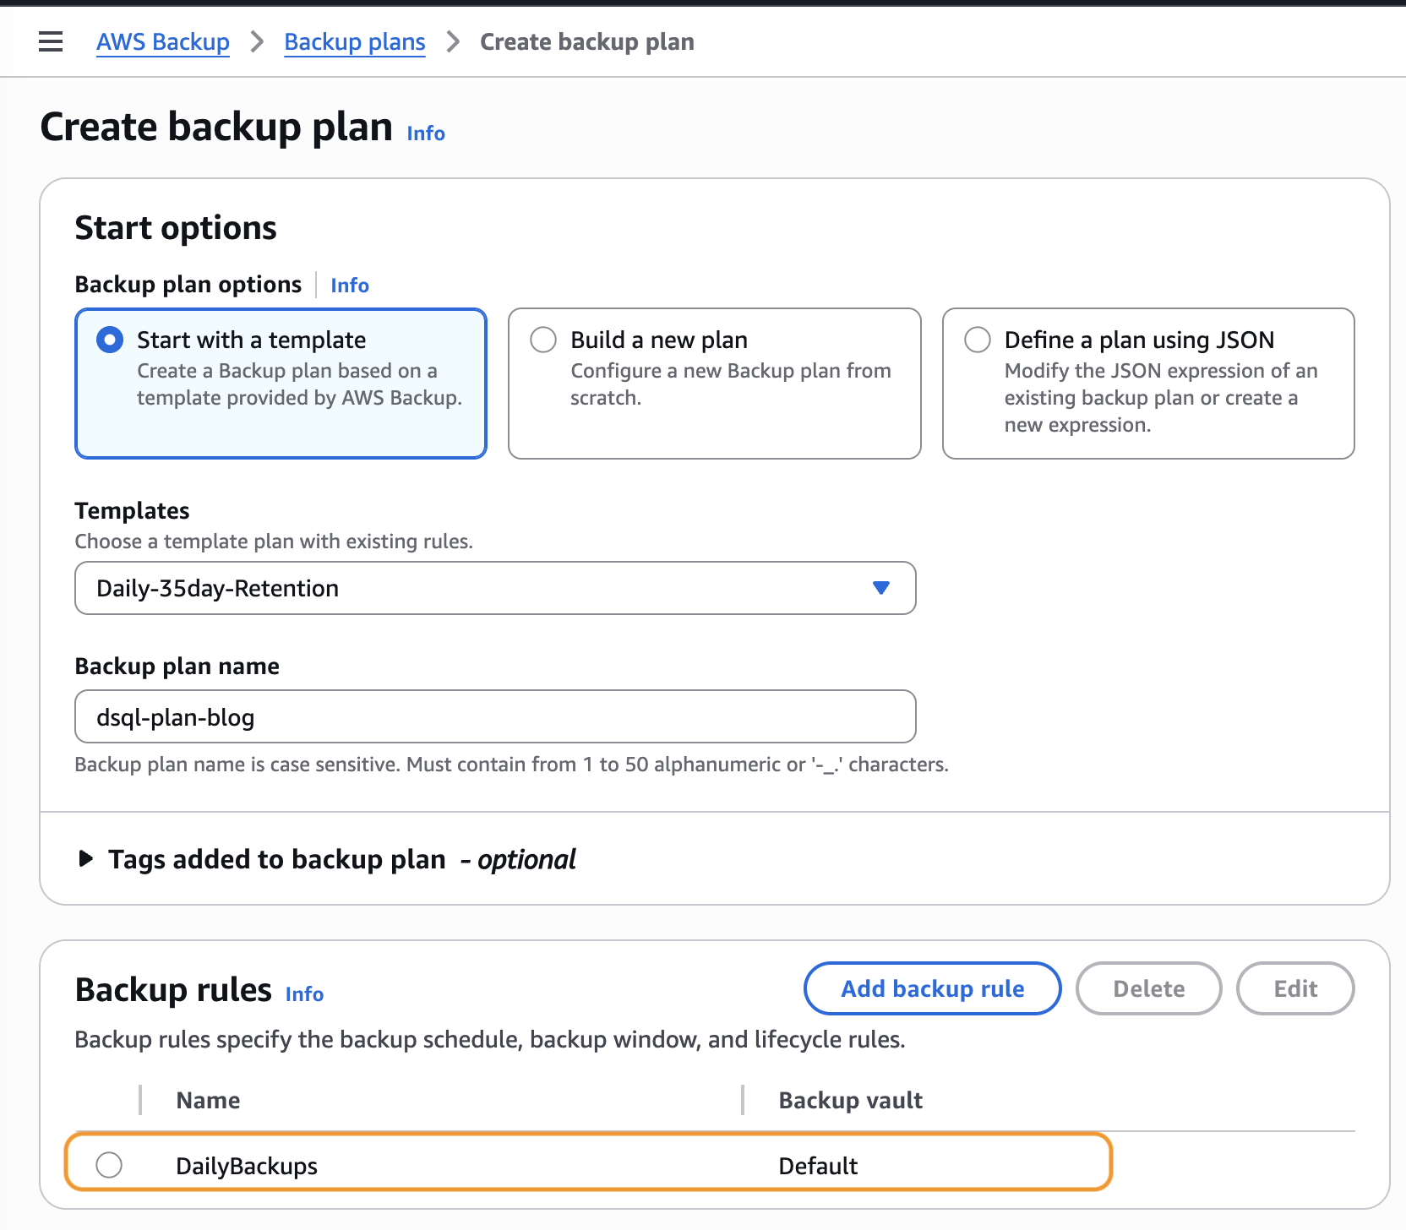This screenshot has height=1230, width=1406.
Task: Click Add backup rule
Action: point(931,988)
